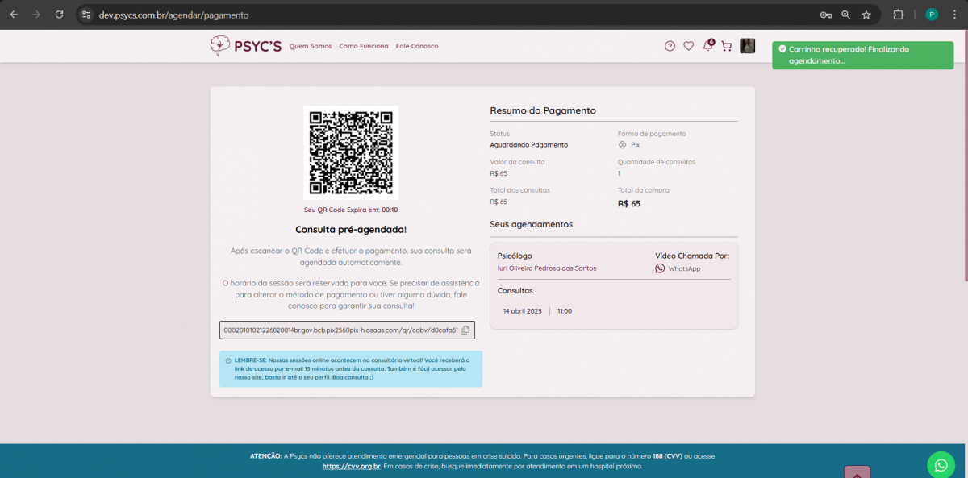This screenshot has height=478, width=968.
Task: Open the help question mark icon
Action: coord(670,46)
